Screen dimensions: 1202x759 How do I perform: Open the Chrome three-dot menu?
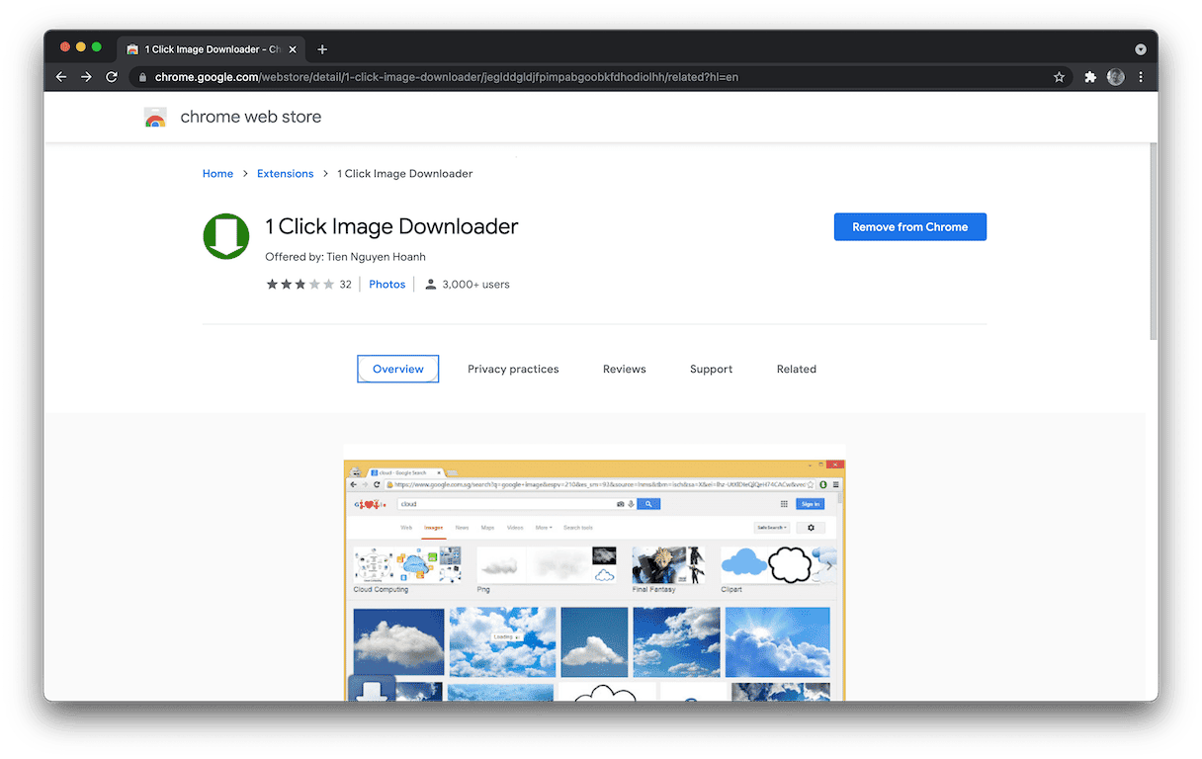[x=1142, y=77]
